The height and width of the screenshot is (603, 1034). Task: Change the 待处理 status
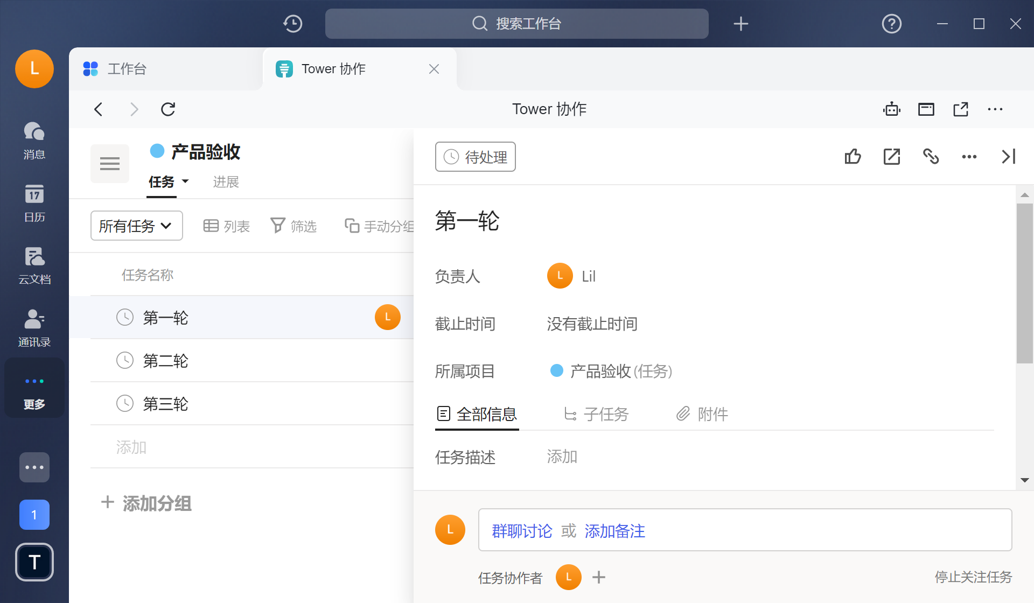pos(476,157)
